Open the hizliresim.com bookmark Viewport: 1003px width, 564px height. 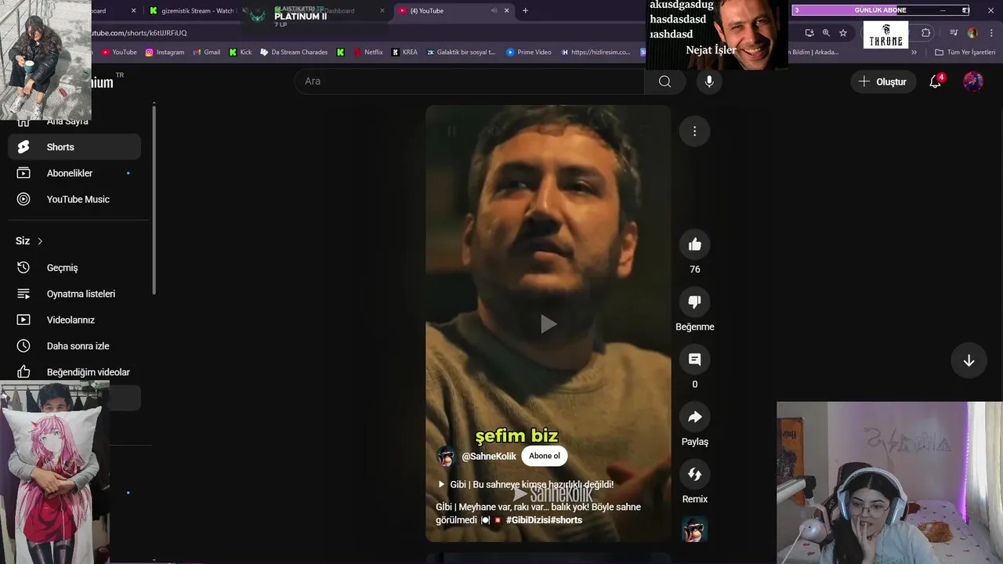596,52
